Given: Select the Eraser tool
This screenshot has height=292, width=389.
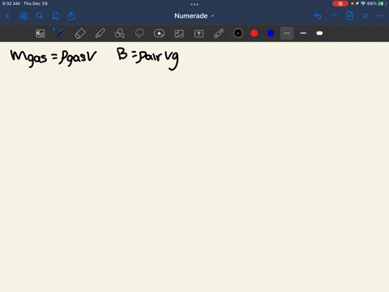Looking at the screenshot, I should (80, 33).
